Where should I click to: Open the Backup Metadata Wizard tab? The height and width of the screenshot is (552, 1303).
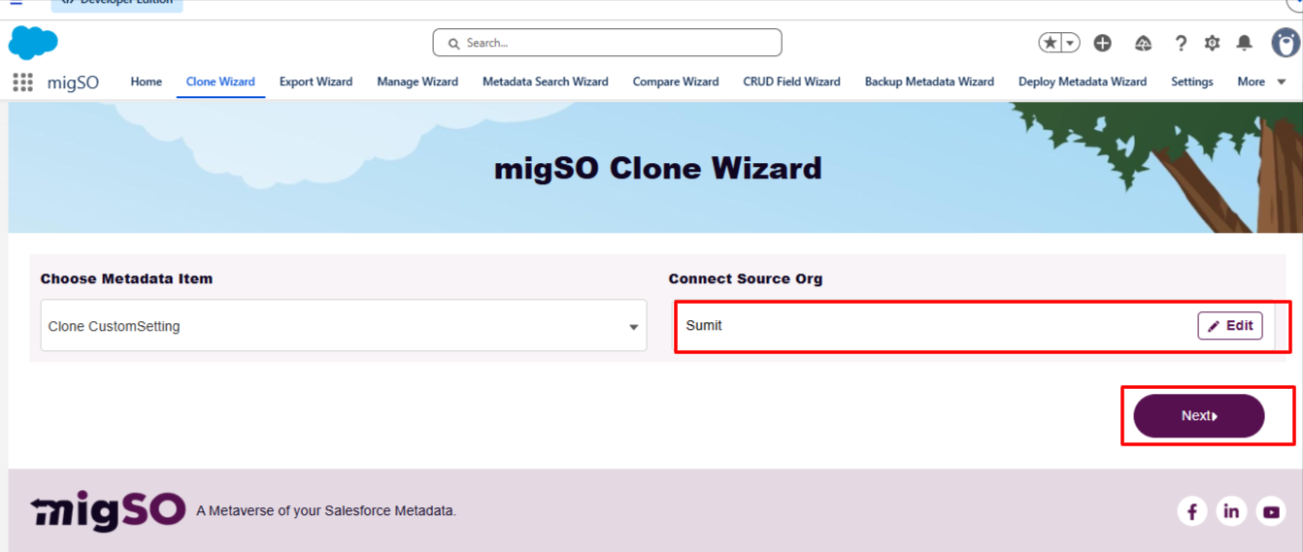point(929,81)
